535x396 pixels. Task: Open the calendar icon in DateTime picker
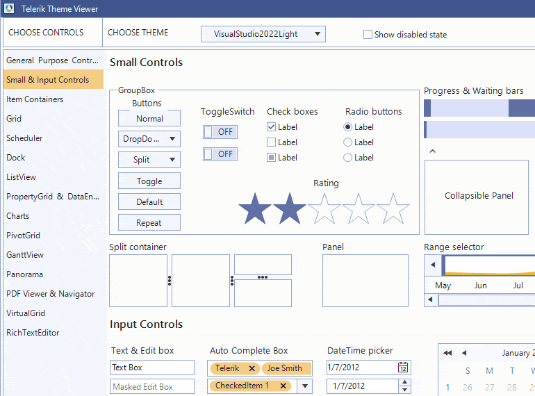coord(403,368)
